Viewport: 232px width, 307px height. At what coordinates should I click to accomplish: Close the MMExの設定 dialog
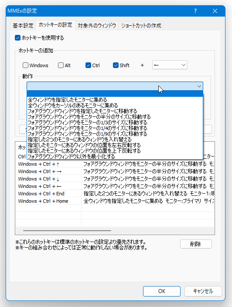(215, 11)
